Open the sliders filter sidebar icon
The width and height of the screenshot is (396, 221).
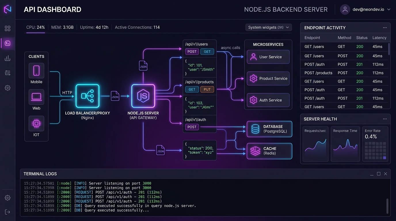[7, 73]
